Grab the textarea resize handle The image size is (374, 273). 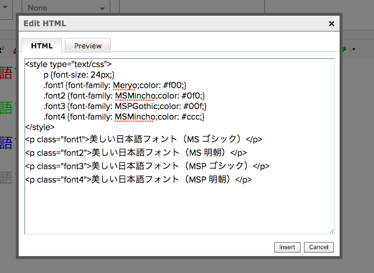point(331,231)
